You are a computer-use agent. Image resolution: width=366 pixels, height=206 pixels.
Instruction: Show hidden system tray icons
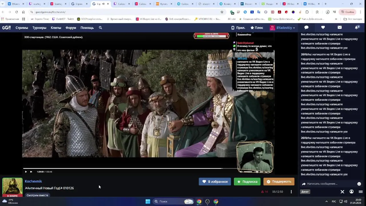pyautogui.click(x=327, y=201)
